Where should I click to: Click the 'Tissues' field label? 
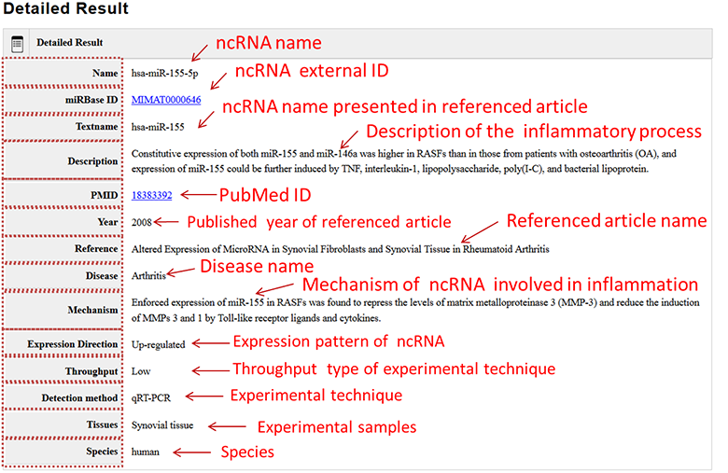click(102, 424)
